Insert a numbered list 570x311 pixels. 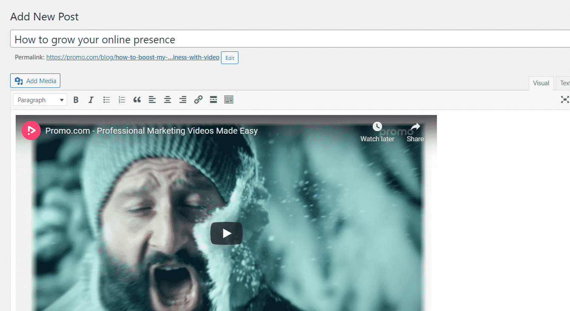[122, 99]
